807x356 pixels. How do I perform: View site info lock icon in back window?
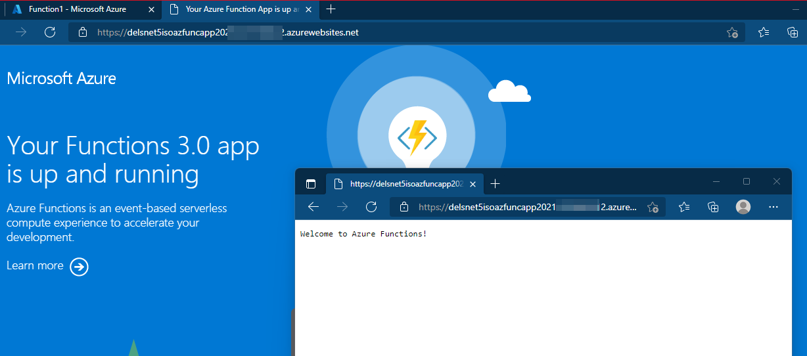click(x=82, y=32)
